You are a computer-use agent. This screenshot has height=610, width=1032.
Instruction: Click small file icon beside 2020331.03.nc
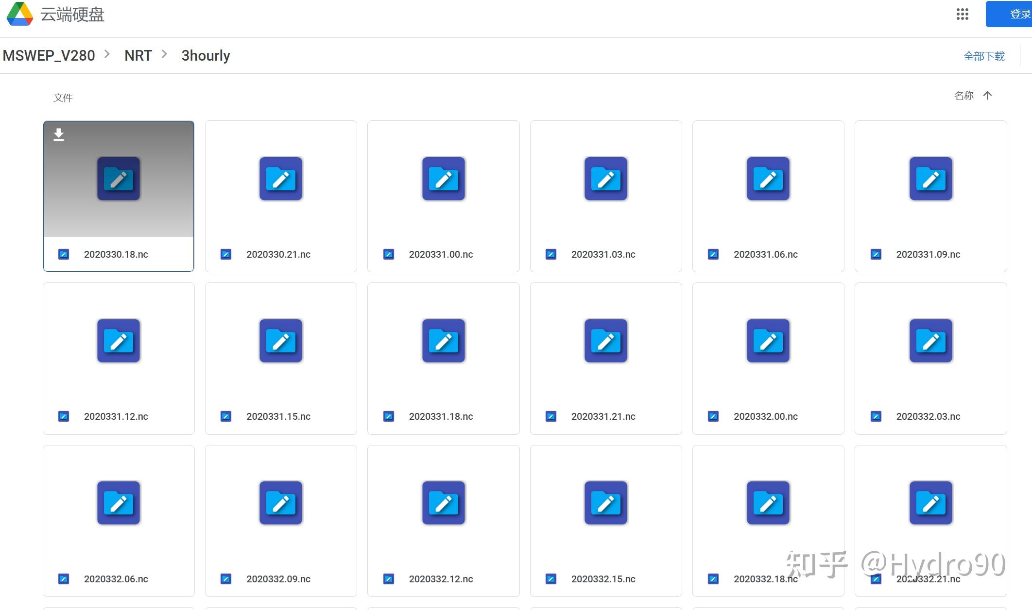(551, 254)
